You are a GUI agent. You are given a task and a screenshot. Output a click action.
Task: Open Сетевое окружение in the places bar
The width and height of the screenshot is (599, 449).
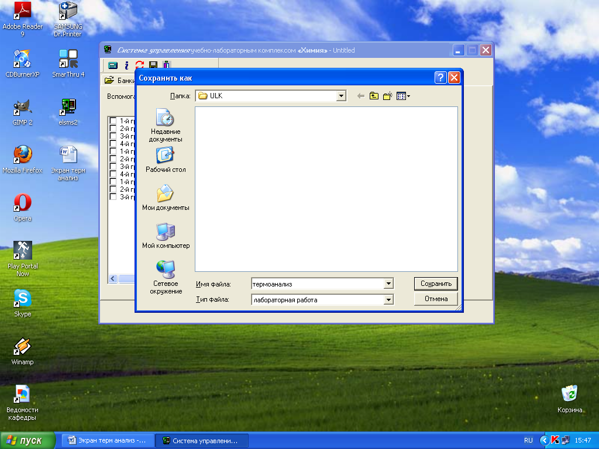[x=166, y=277]
